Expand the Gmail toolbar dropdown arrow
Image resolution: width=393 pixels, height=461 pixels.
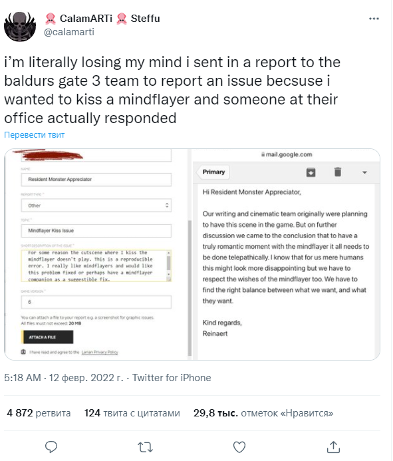point(364,172)
